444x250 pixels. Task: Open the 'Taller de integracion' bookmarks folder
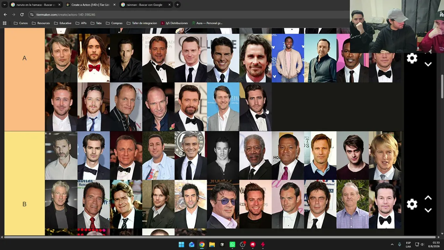[x=142, y=23]
